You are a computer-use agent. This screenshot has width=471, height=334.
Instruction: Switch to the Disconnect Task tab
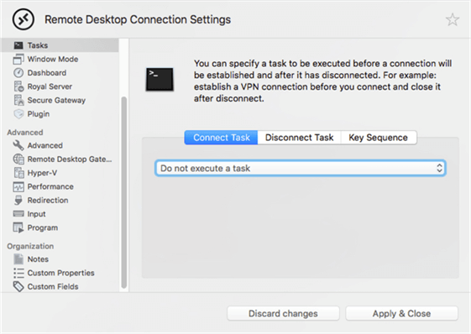pyautogui.click(x=299, y=138)
